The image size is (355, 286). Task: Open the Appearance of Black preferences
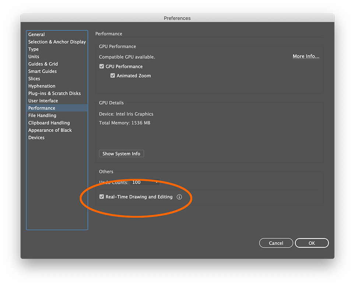point(50,130)
